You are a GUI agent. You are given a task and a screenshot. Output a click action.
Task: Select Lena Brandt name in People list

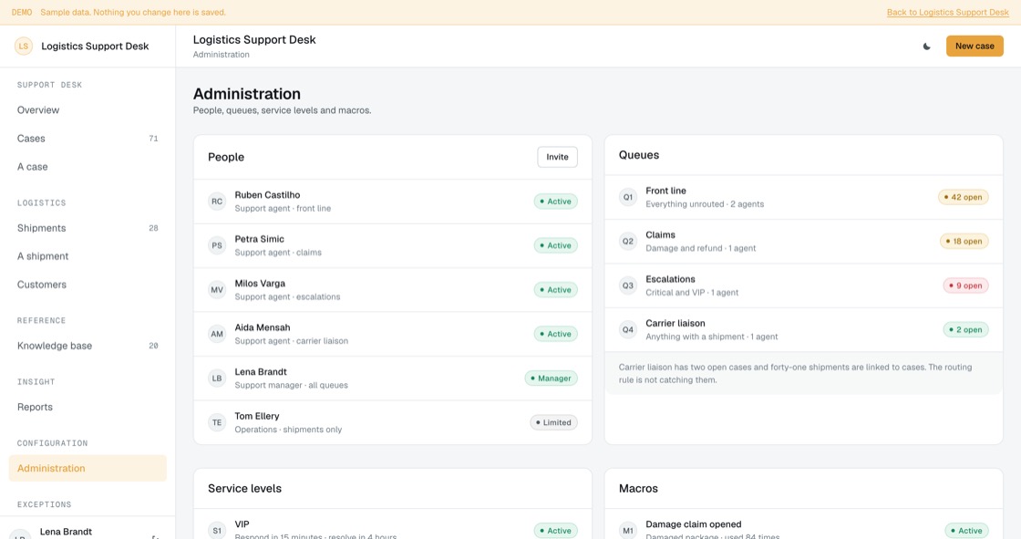pos(261,372)
